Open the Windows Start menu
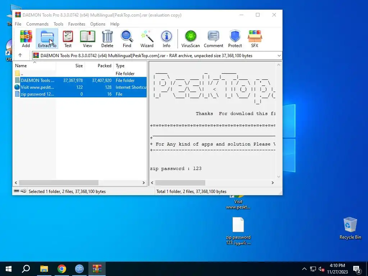This screenshot has height=276, width=368. click(9, 269)
